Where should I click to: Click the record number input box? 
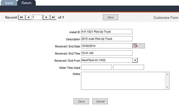(x=37, y=17)
